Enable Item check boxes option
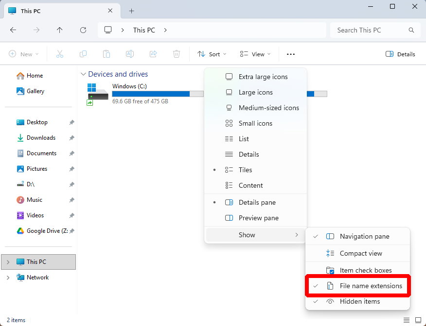Viewport: 426px width, 326px height. 365,270
